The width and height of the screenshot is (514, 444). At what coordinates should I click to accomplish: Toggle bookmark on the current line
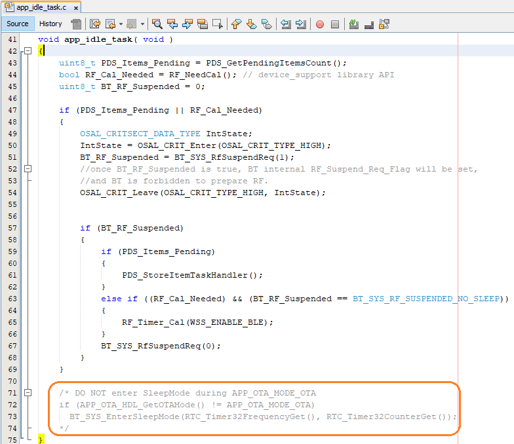click(x=267, y=24)
